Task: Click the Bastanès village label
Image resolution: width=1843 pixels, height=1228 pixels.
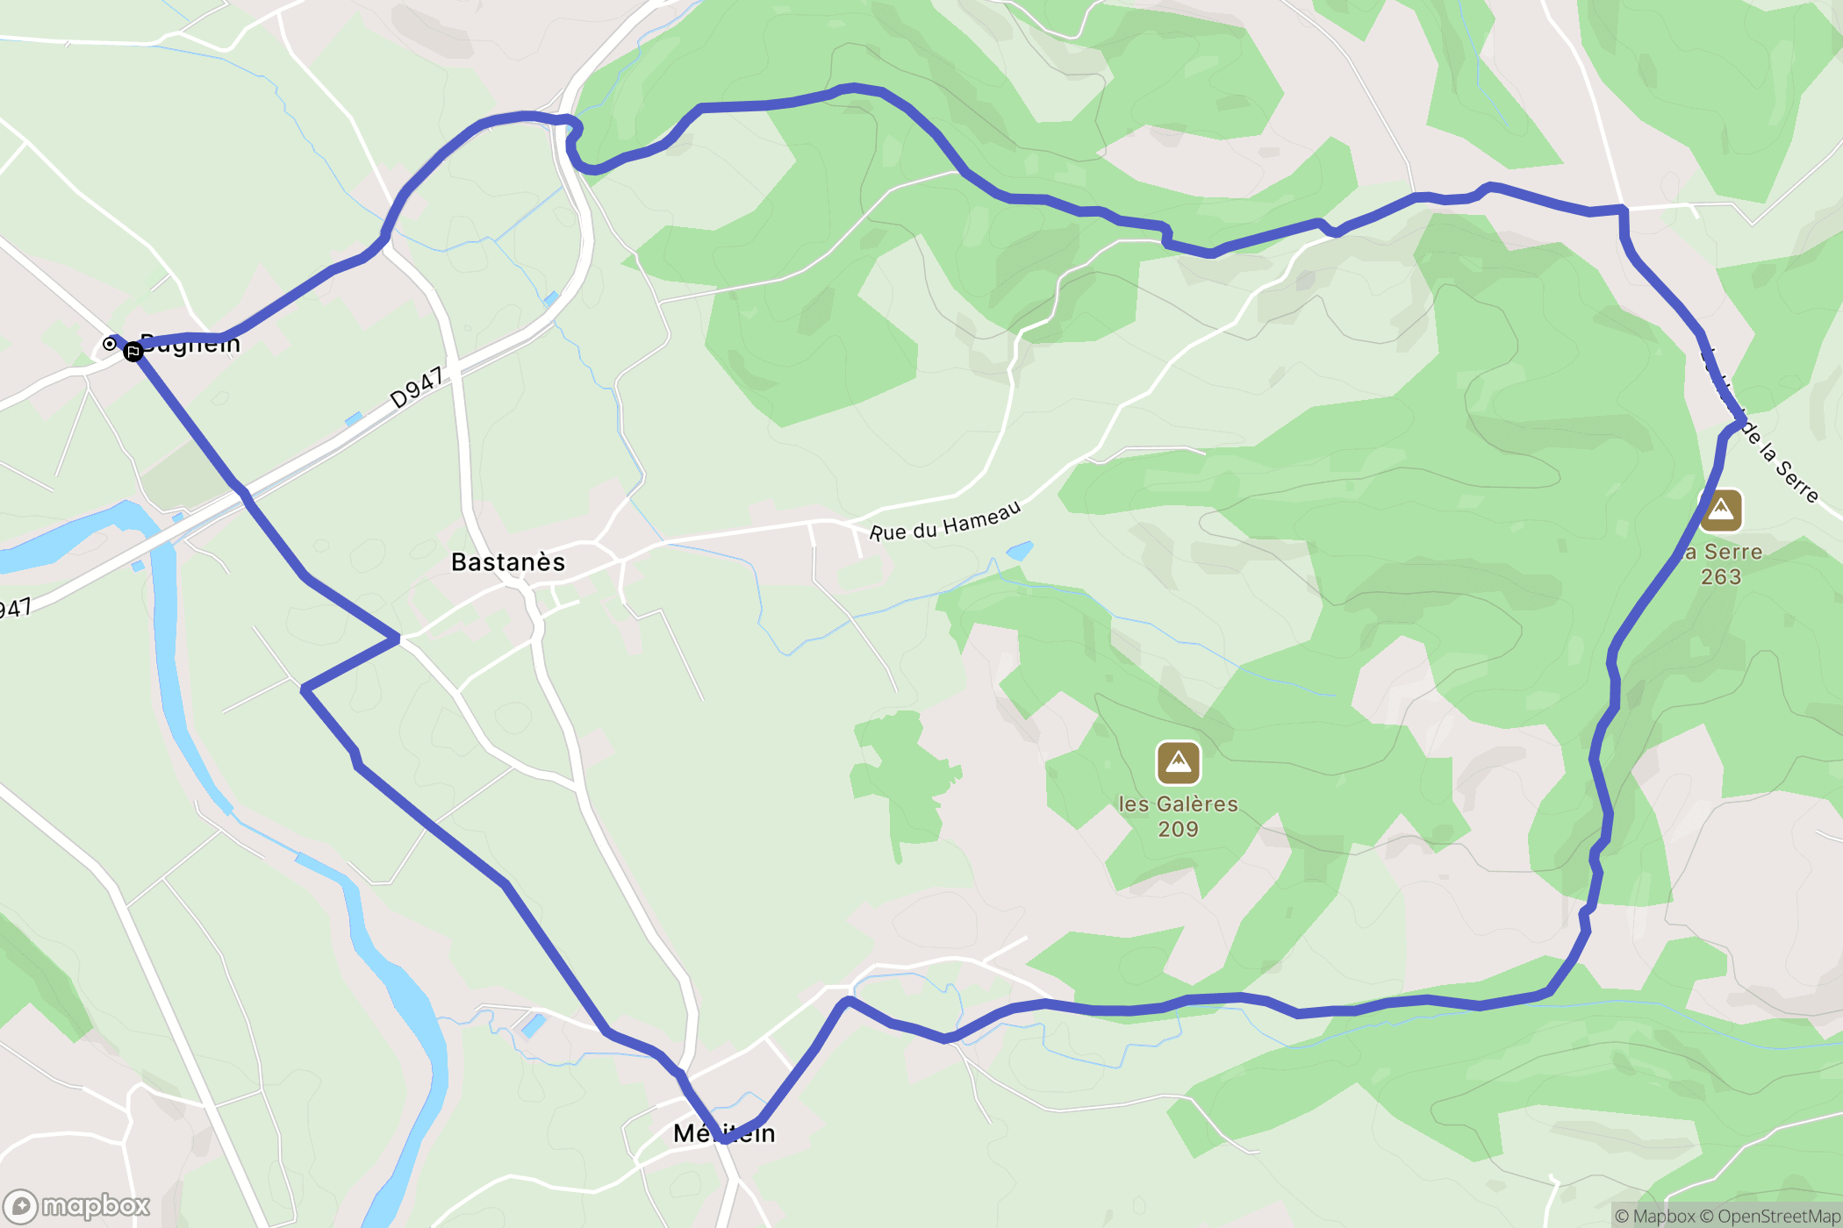Action: (508, 562)
